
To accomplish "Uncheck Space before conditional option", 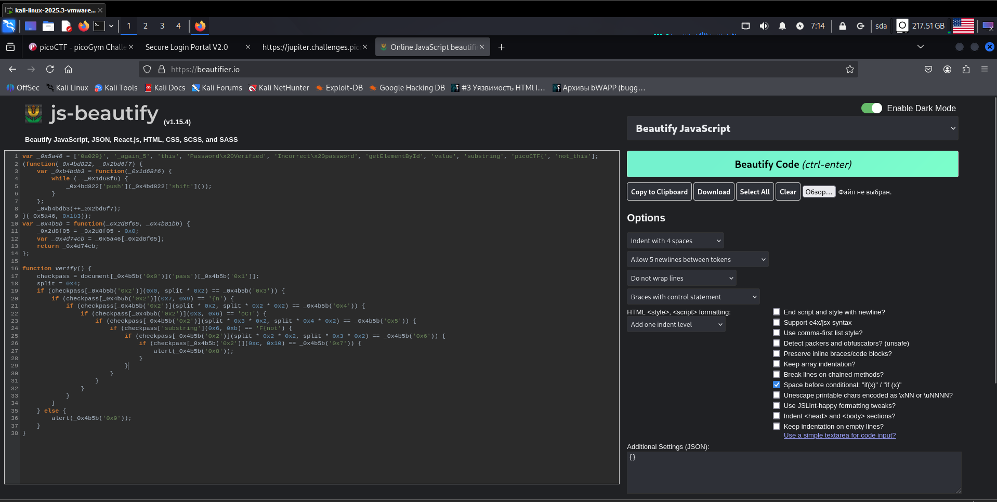I will pos(777,385).
